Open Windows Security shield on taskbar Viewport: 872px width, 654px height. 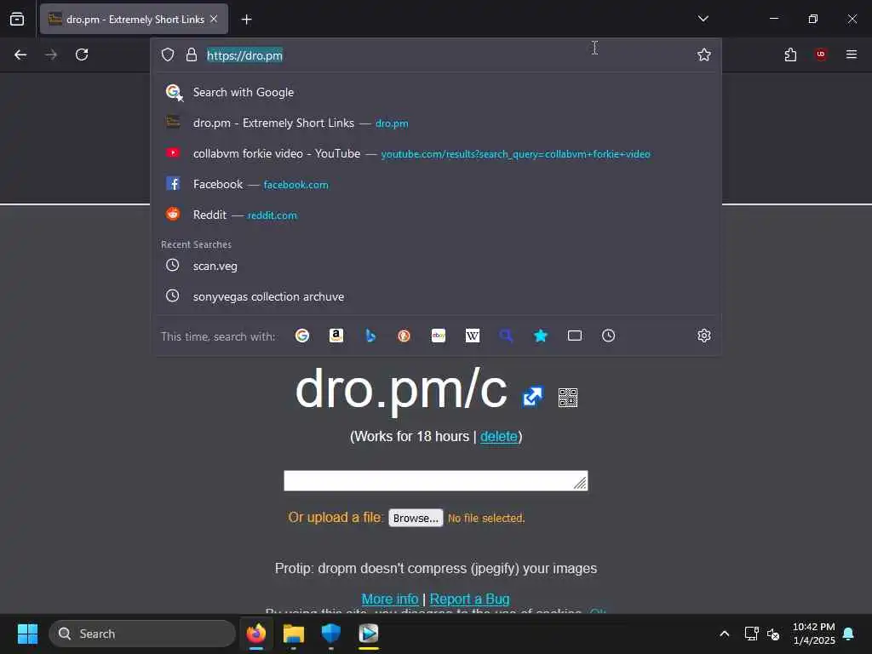pos(331,634)
